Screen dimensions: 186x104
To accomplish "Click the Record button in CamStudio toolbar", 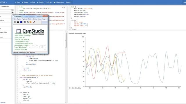I will click(x=15, y=22).
